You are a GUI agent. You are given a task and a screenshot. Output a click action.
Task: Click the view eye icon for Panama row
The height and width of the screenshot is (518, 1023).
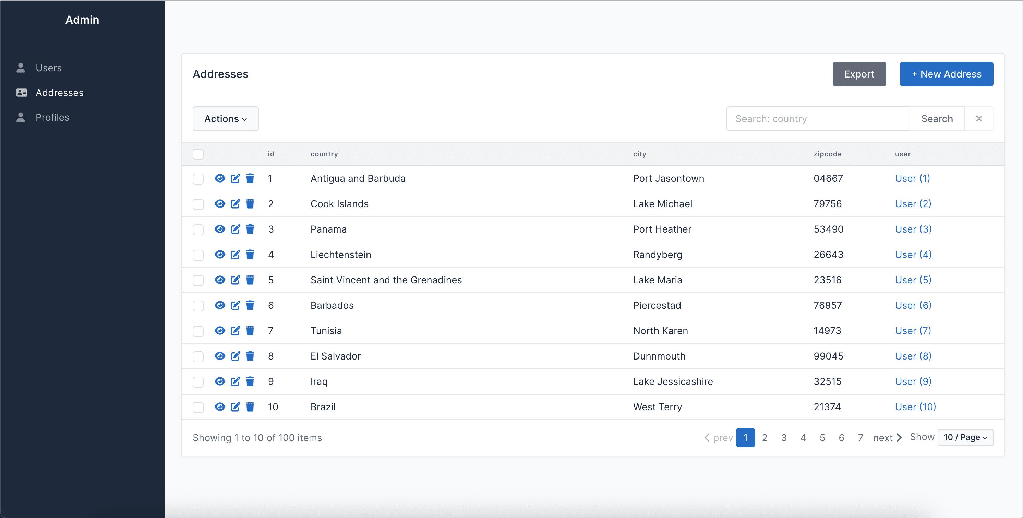pyautogui.click(x=220, y=229)
